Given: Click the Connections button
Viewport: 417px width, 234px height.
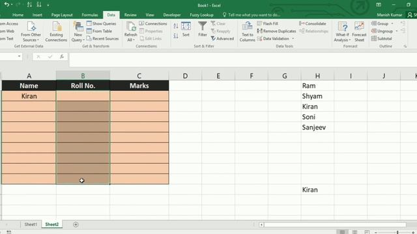Looking at the screenshot, I should coord(153,23).
